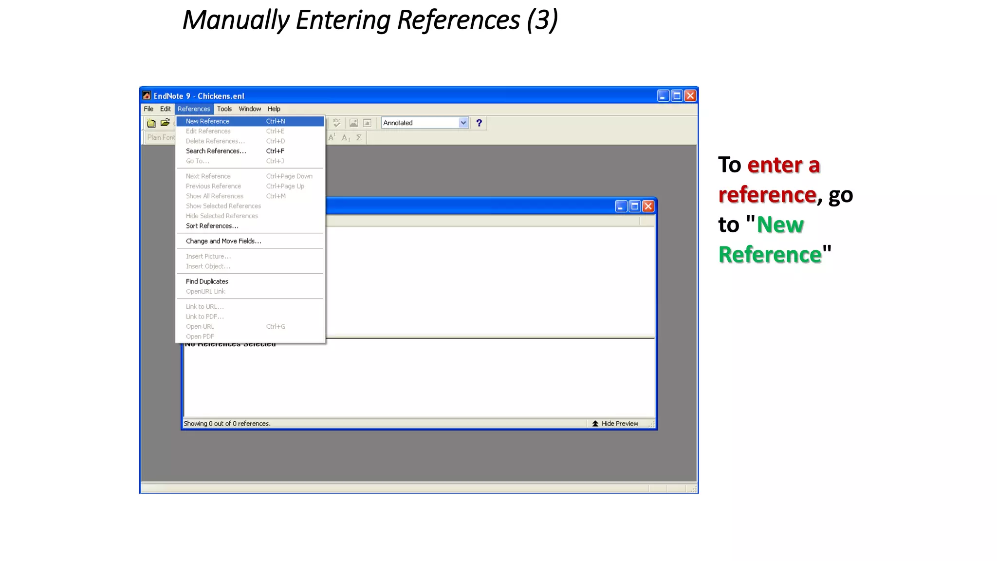Click the Insert Object toolbar icon
997x561 pixels.
click(x=367, y=123)
